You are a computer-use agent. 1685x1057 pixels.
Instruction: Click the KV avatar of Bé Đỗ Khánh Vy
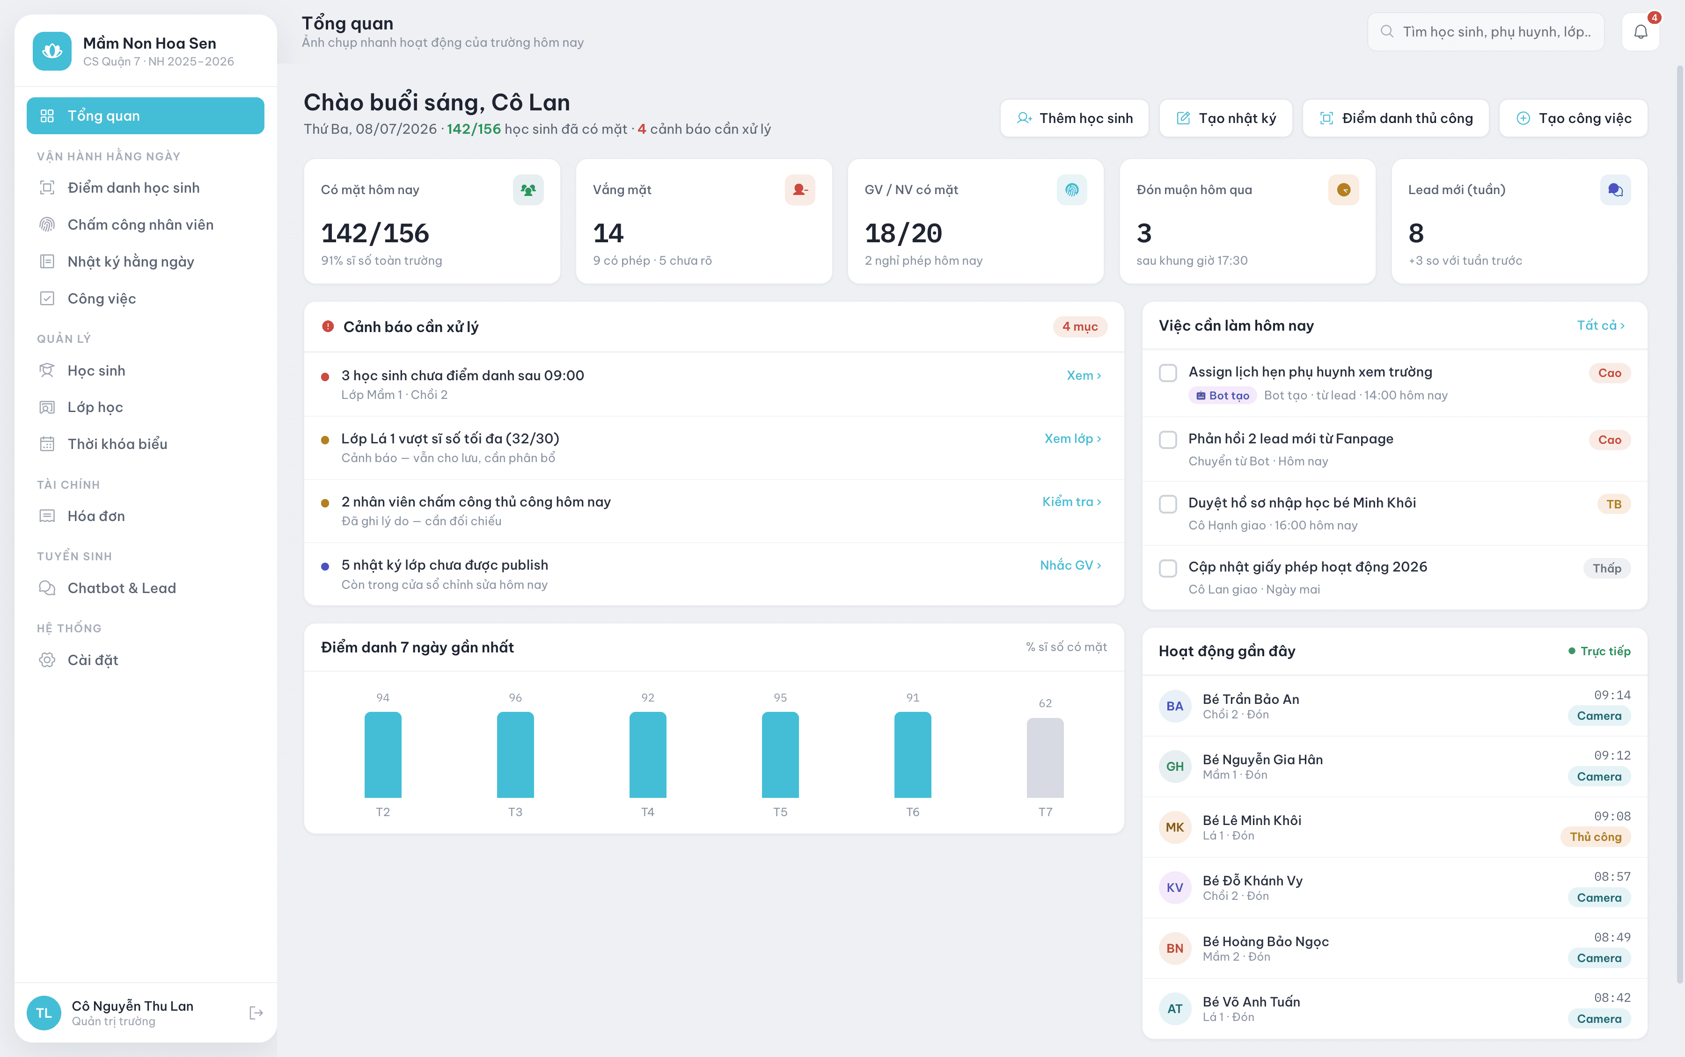pos(1175,888)
